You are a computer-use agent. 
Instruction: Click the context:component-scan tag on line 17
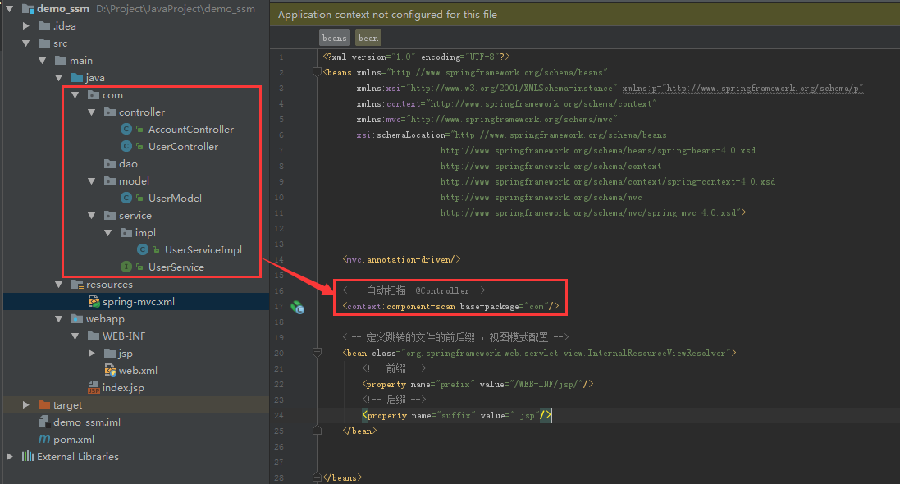point(450,307)
